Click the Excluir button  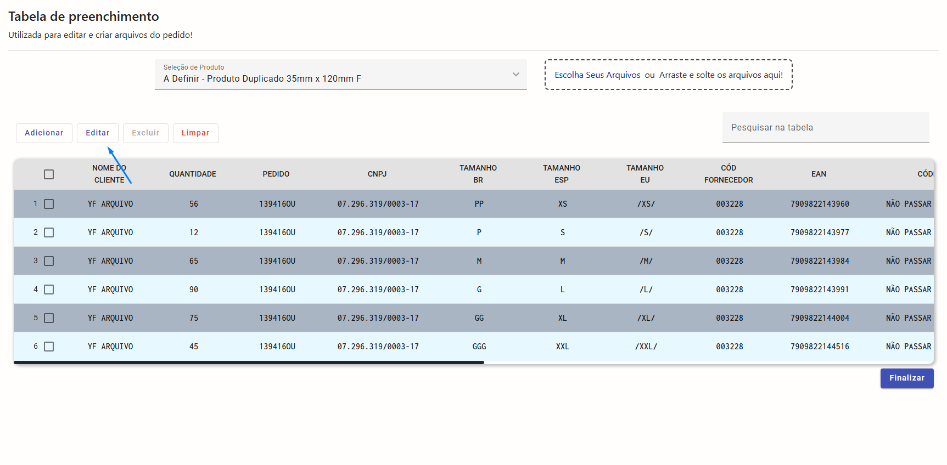tap(145, 133)
